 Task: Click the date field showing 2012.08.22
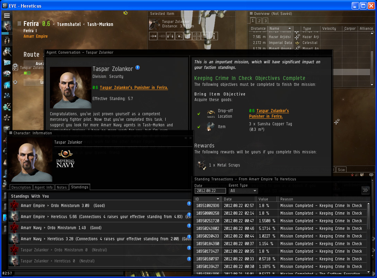pos(210,191)
